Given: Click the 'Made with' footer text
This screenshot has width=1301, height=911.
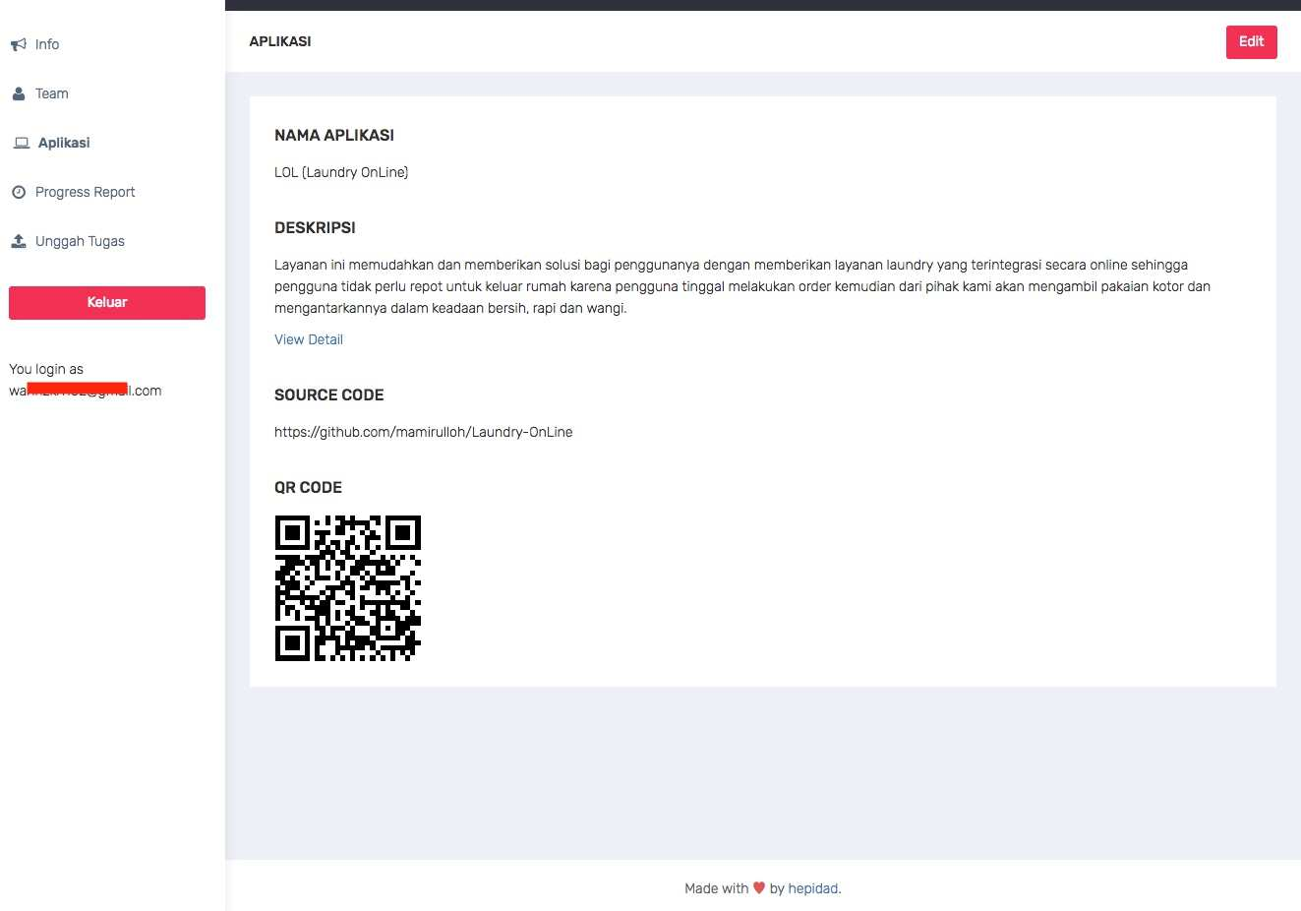Looking at the screenshot, I should [717, 888].
